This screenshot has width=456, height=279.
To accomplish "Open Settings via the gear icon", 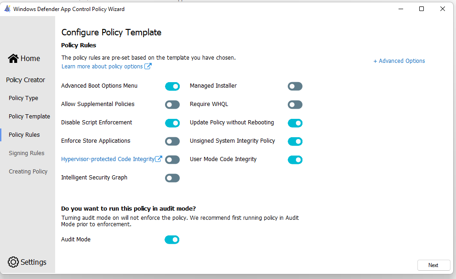I will [13, 262].
